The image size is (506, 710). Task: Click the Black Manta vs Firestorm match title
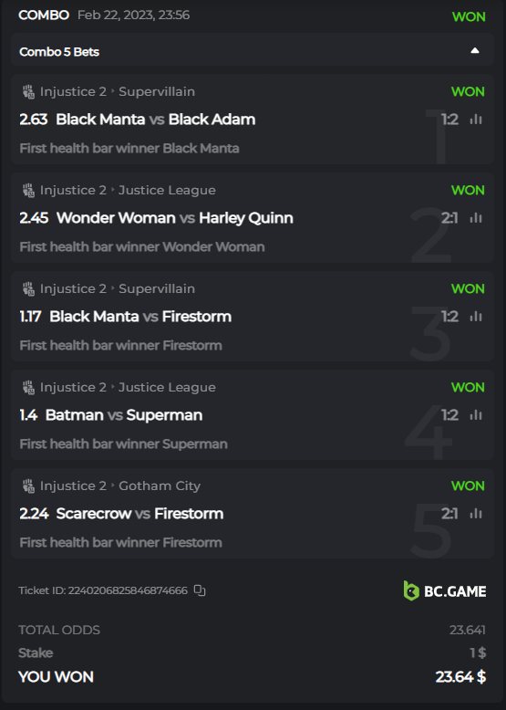click(140, 317)
